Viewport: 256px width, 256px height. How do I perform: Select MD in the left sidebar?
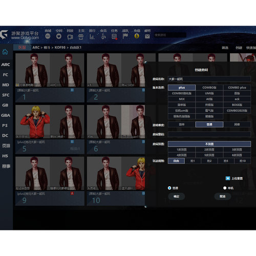click(6, 85)
